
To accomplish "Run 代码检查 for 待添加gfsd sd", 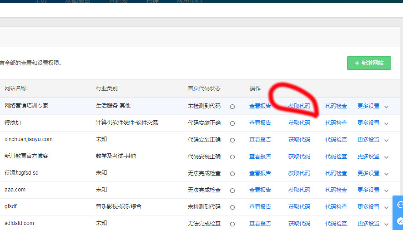I will point(336,173).
